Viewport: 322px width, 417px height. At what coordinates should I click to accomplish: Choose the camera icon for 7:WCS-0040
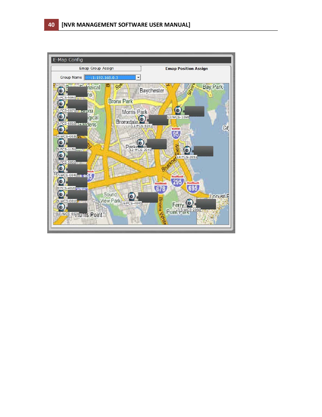click(x=61, y=168)
